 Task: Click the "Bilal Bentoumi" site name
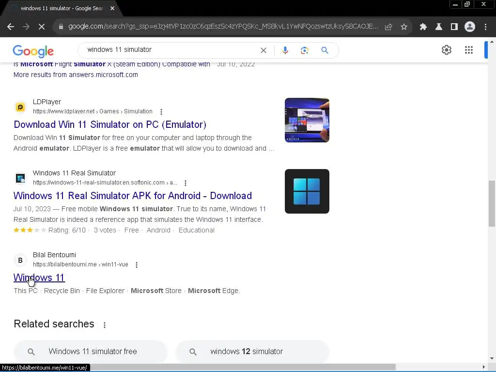[54, 255]
